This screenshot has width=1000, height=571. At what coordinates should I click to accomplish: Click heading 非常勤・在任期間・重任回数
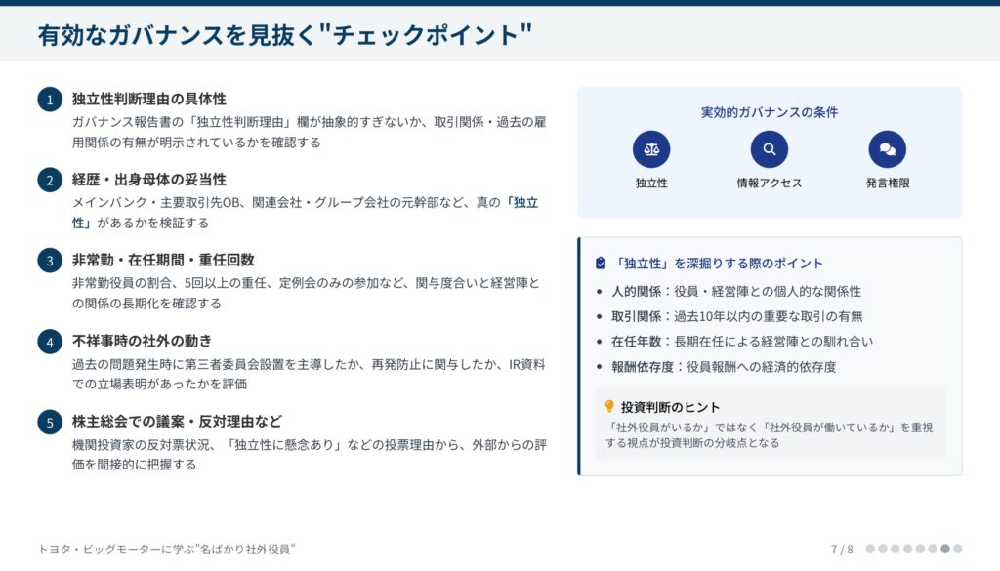pos(163,260)
